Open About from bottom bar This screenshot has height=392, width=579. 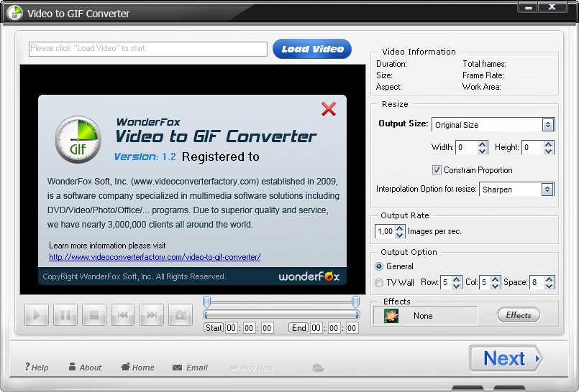85,368
